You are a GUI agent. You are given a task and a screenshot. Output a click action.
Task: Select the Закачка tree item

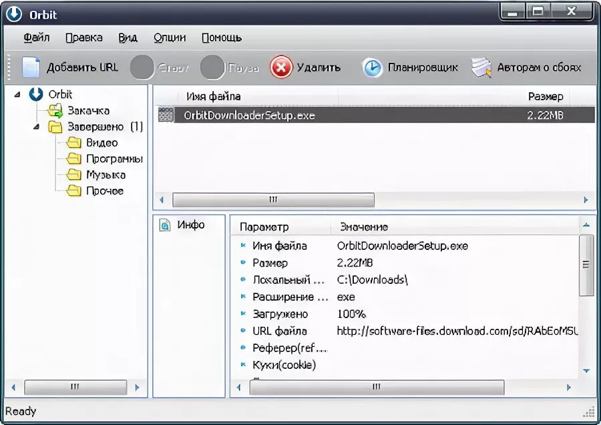89,111
